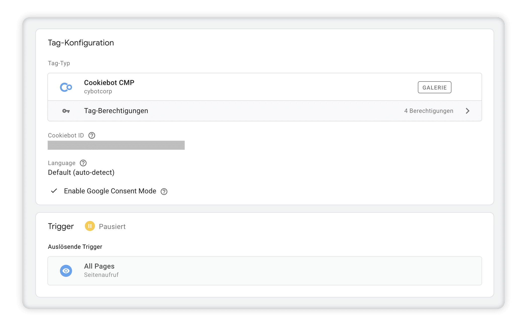This screenshot has width=527, height=326.
Task: Open the Language Default (auto-detect) setting
Action: [x=81, y=173]
